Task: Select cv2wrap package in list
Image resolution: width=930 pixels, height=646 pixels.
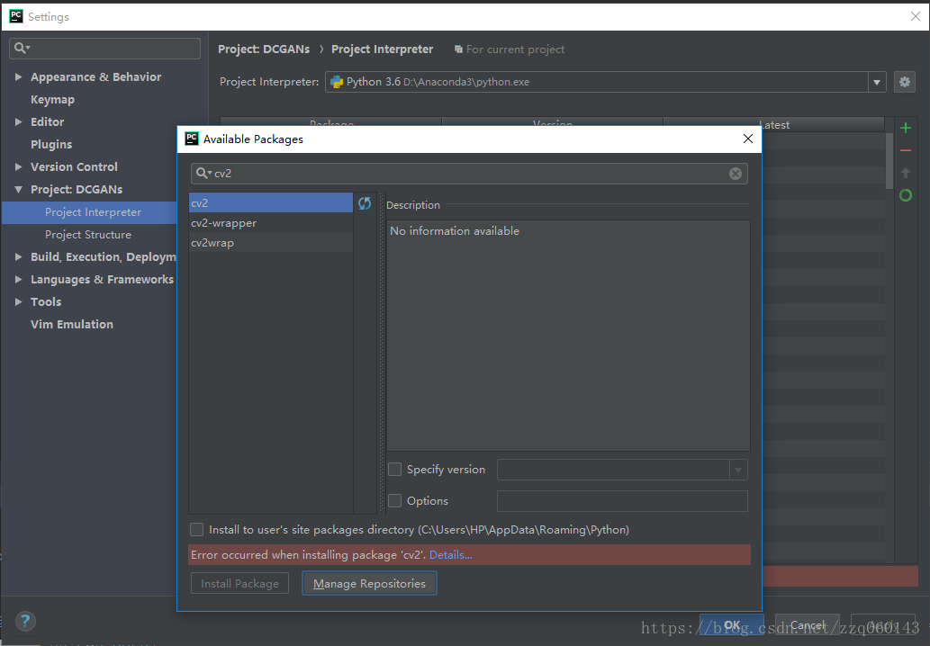Action: (x=271, y=242)
